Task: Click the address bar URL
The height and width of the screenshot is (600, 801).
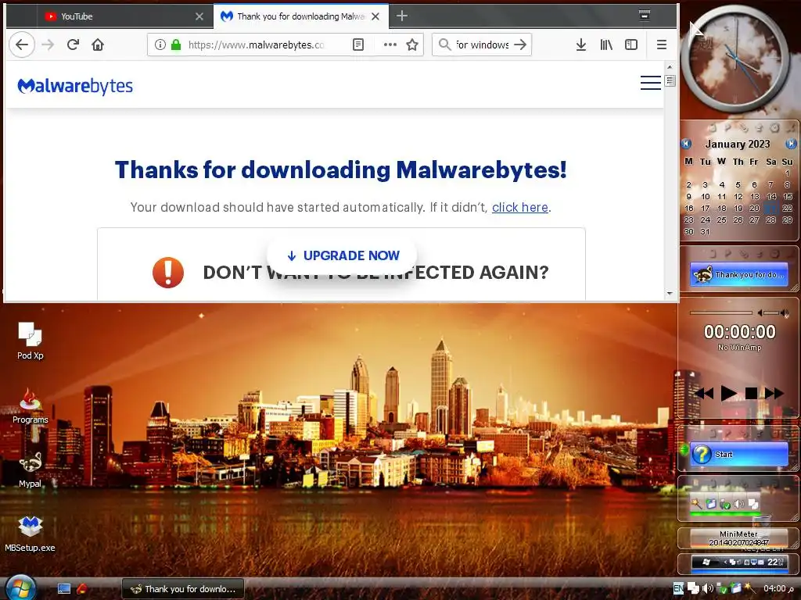Action: click(x=256, y=45)
